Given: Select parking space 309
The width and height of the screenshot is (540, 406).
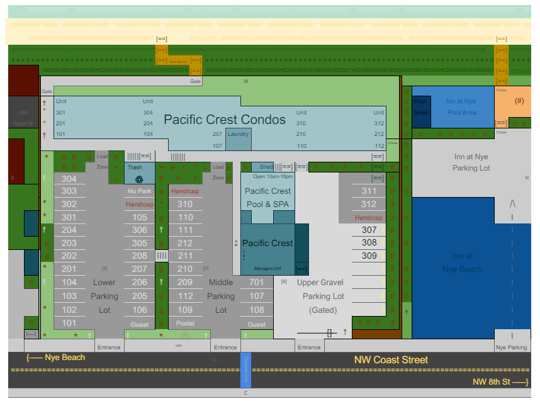Looking at the screenshot, I should (369, 256).
